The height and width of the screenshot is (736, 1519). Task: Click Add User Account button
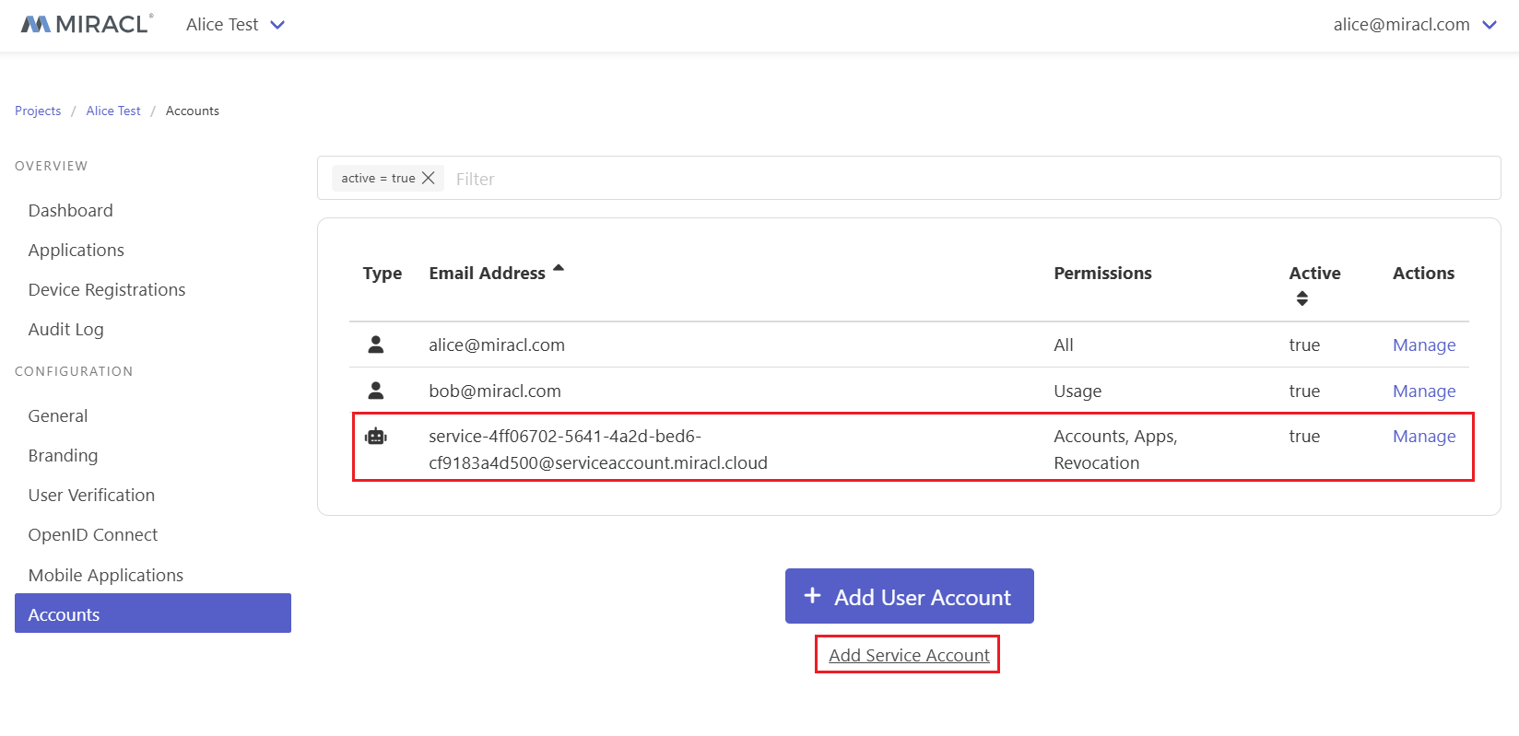tap(910, 596)
